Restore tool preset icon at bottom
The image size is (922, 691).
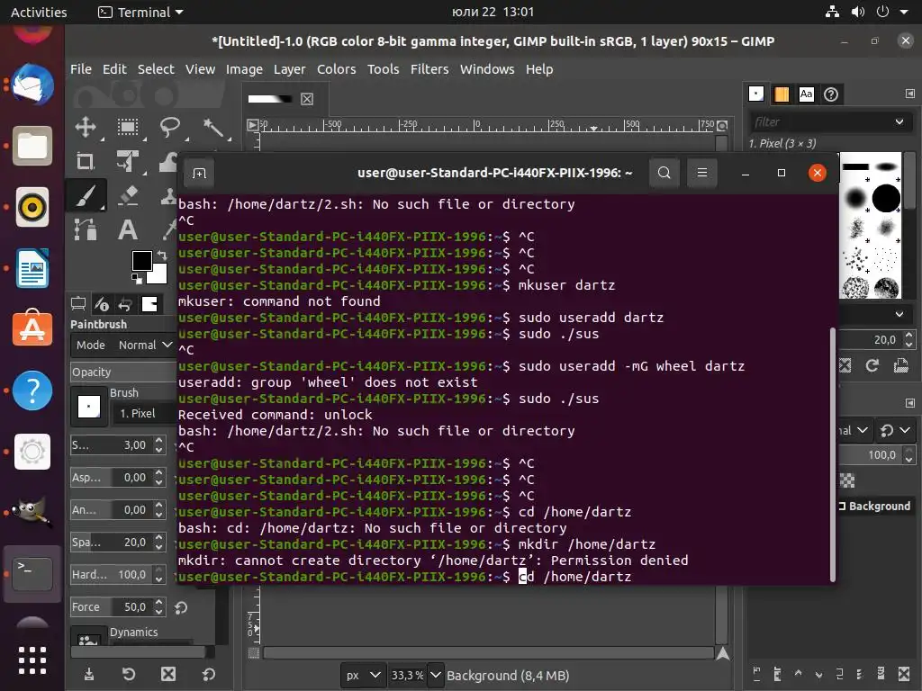click(129, 674)
